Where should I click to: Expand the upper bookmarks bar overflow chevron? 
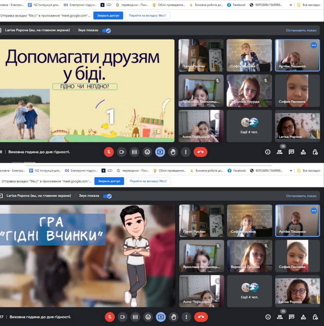click(291, 5)
